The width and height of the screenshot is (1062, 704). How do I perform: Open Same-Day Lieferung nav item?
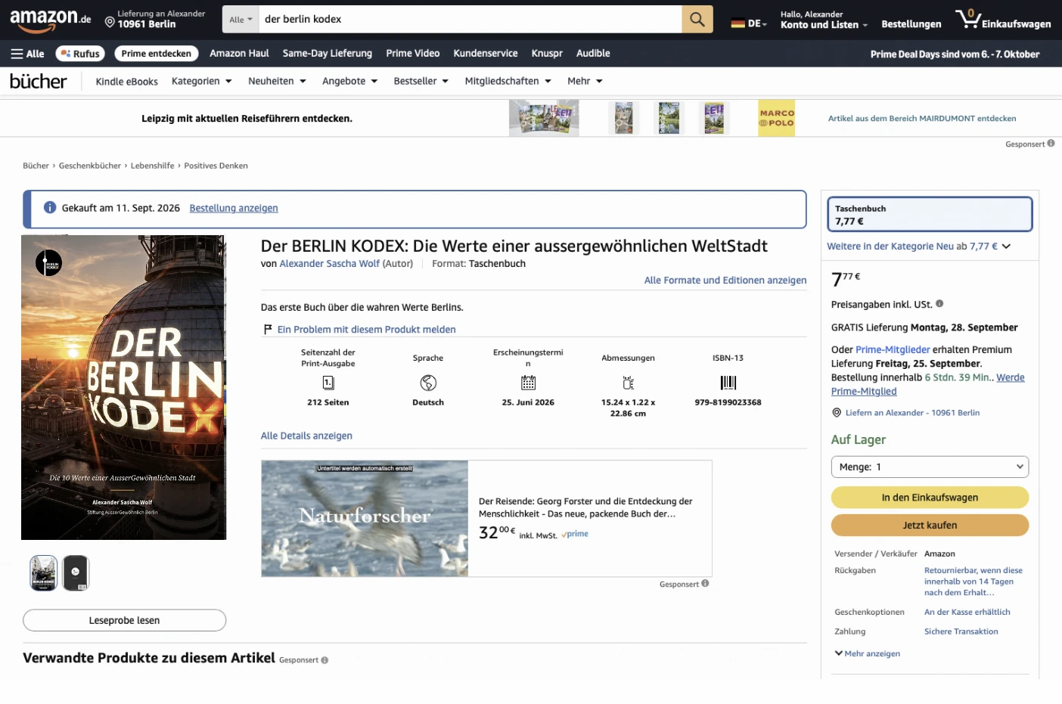coord(328,54)
